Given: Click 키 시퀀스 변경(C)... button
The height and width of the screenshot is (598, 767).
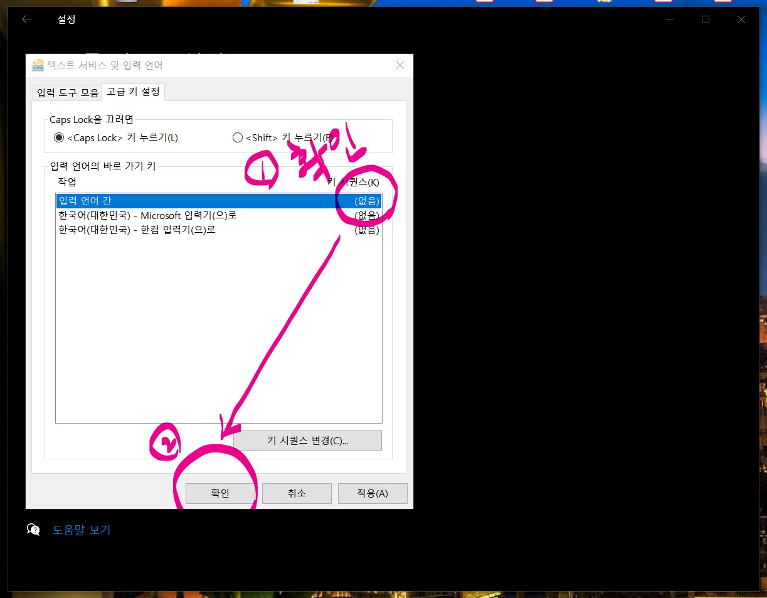Looking at the screenshot, I should click(307, 440).
